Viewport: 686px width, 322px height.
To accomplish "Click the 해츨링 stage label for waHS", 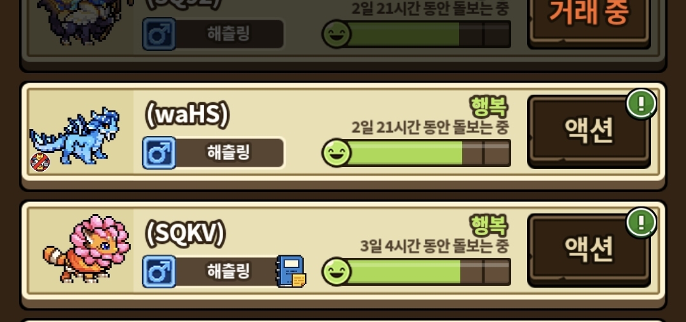I will tap(228, 153).
